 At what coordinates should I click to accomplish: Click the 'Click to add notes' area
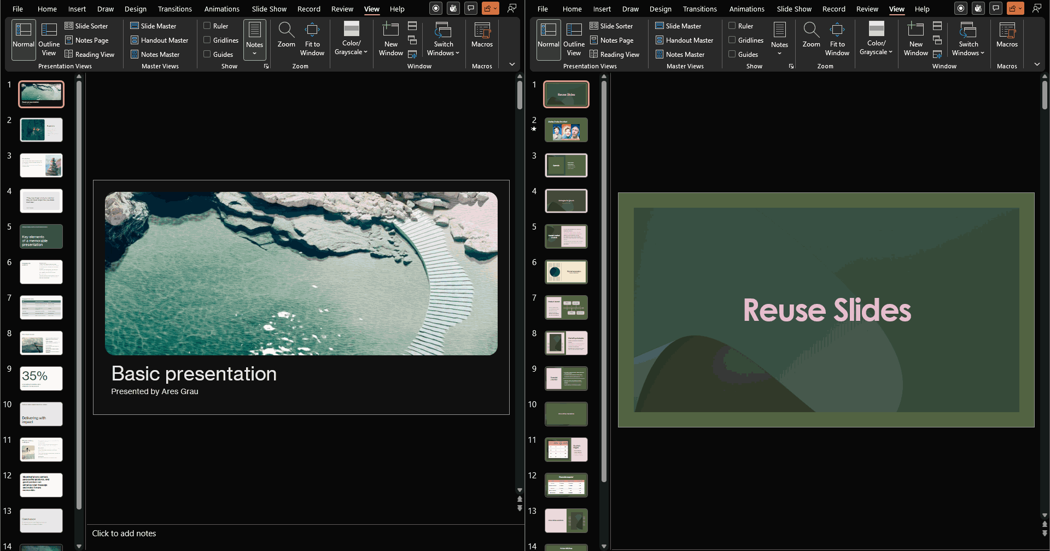(x=124, y=534)
